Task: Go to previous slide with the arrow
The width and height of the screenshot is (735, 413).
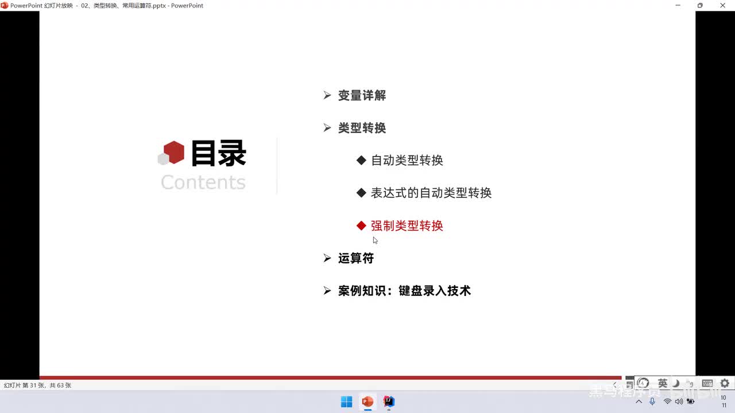Action: 615,384
